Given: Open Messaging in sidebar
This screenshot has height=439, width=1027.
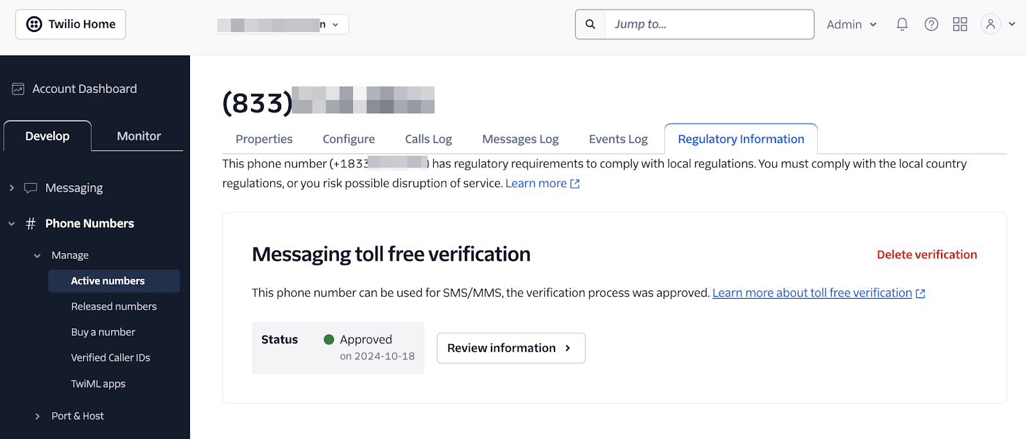Looking at the screenshot, I should (x=74, y=188).
